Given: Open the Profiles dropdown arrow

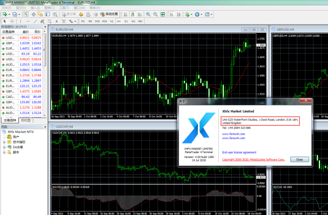Looking at the screenshot, I should tap(19, 15).
